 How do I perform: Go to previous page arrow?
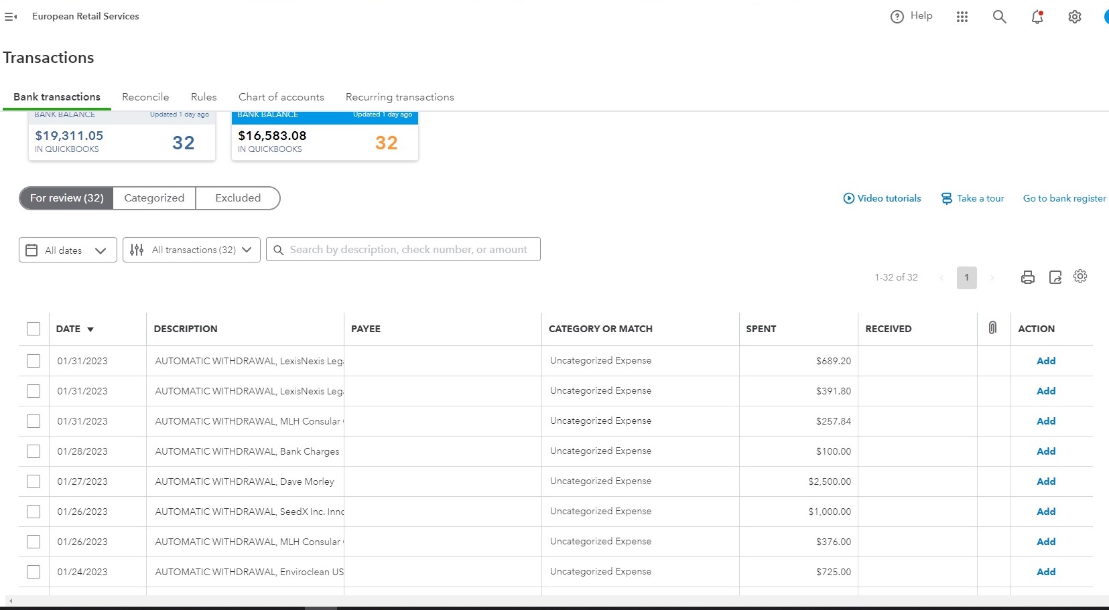click(x=941, y=277)
